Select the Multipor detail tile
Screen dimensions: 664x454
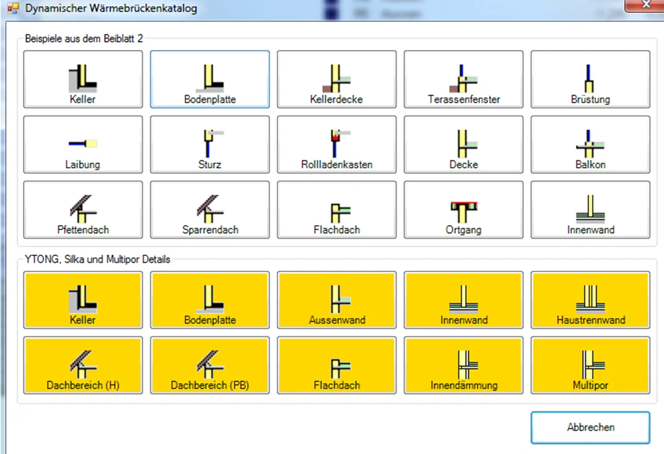[x=590, y=365]
